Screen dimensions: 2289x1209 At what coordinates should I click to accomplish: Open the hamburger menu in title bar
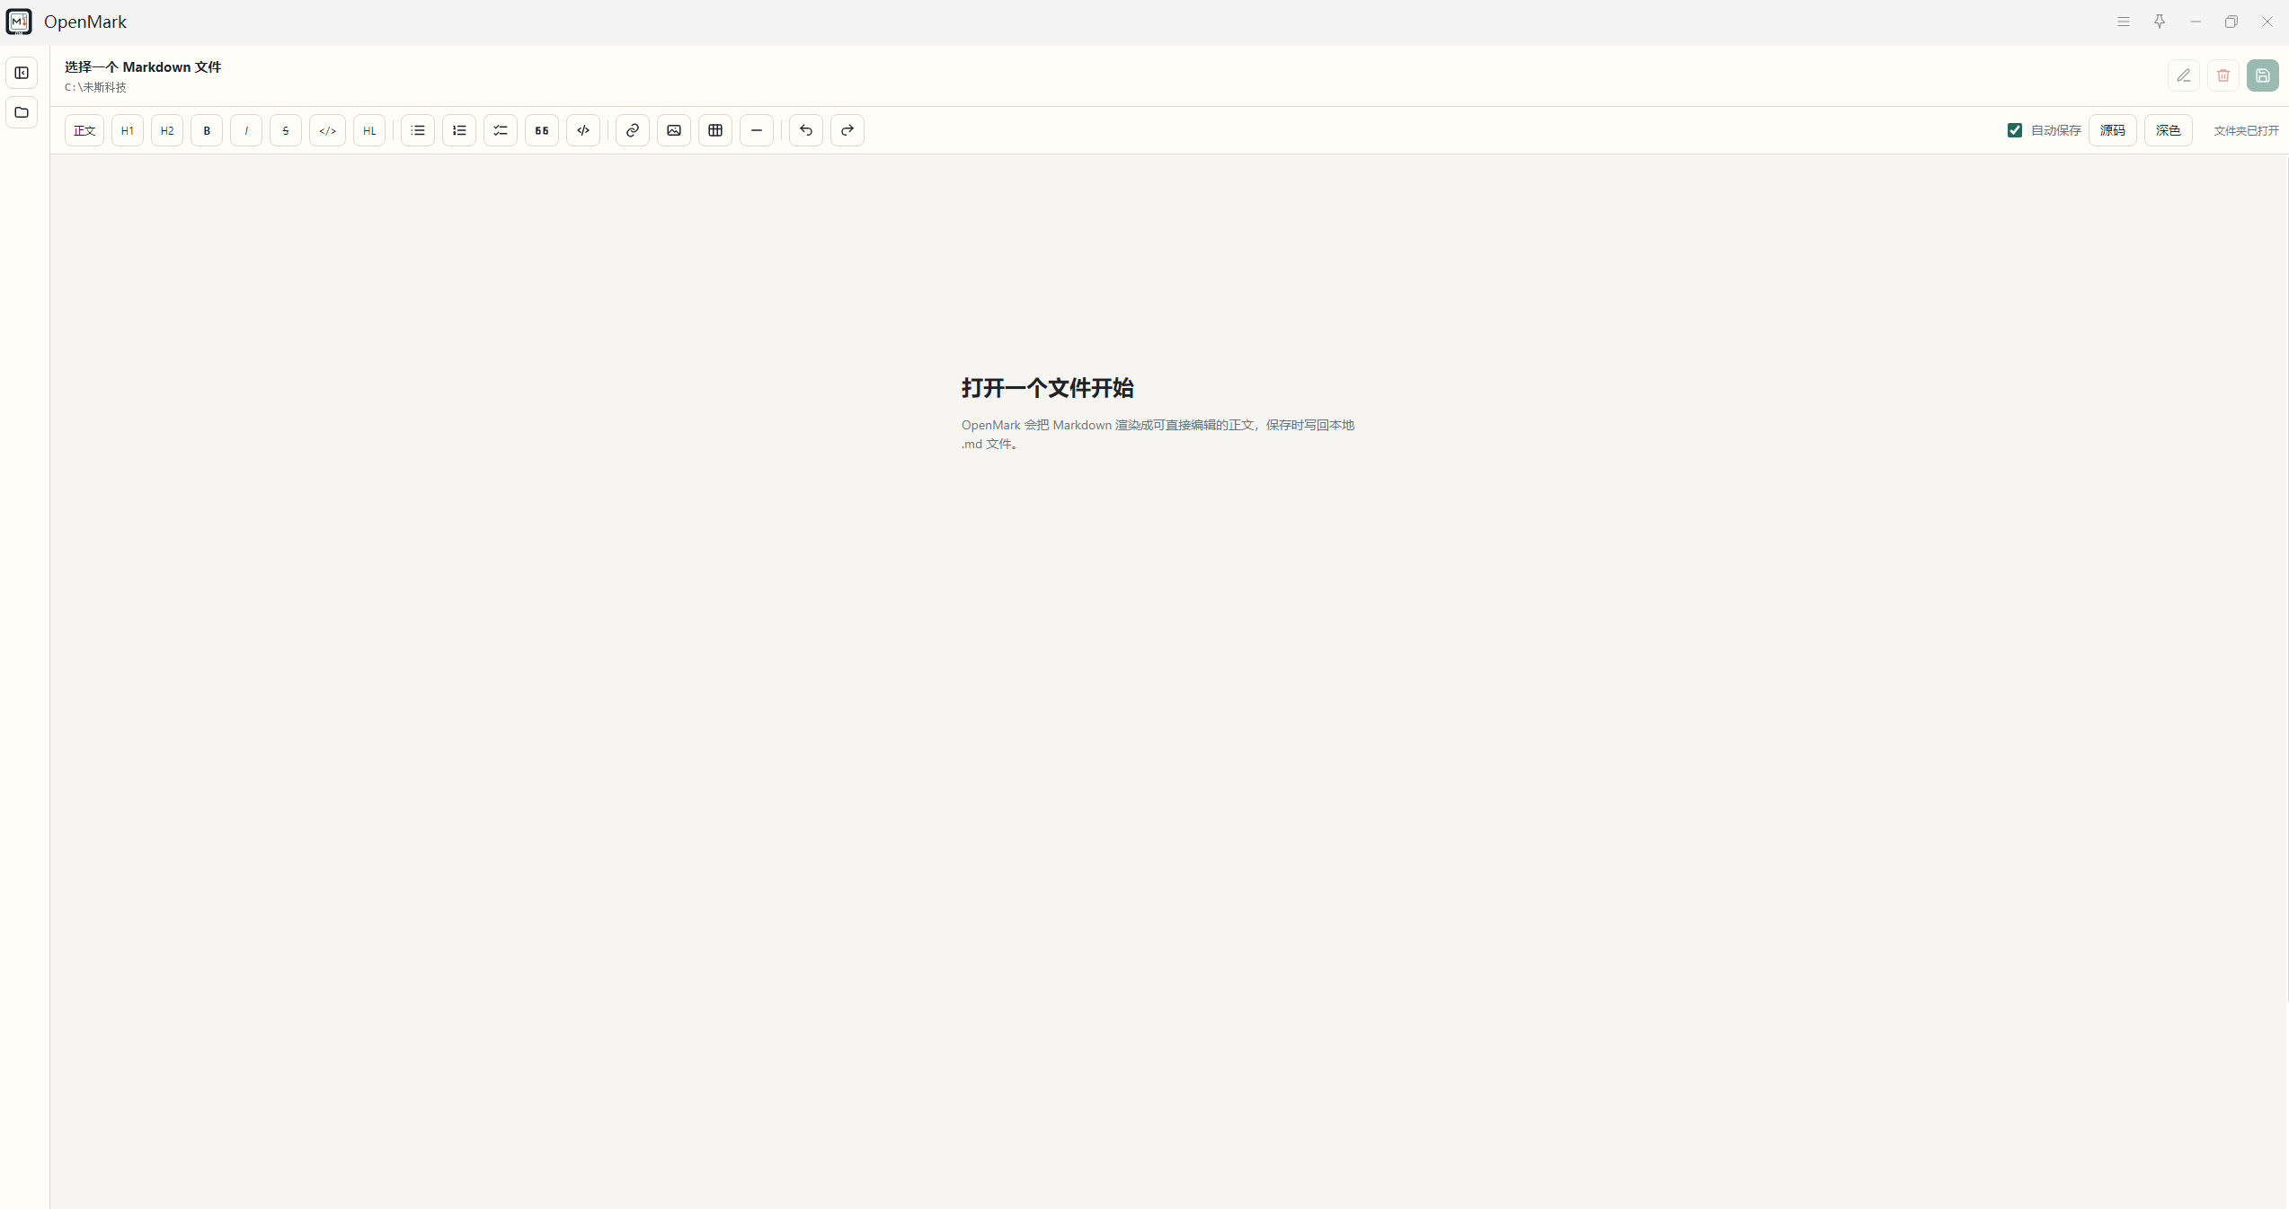coord(2124,22)
